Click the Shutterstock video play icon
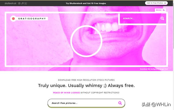Viewport: 174px width, 110px height. [x=26, y=3]
